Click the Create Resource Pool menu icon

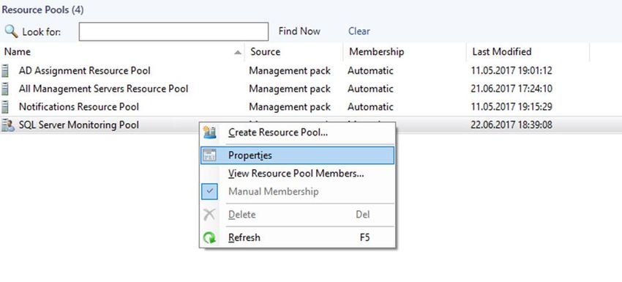coord(209,133)
